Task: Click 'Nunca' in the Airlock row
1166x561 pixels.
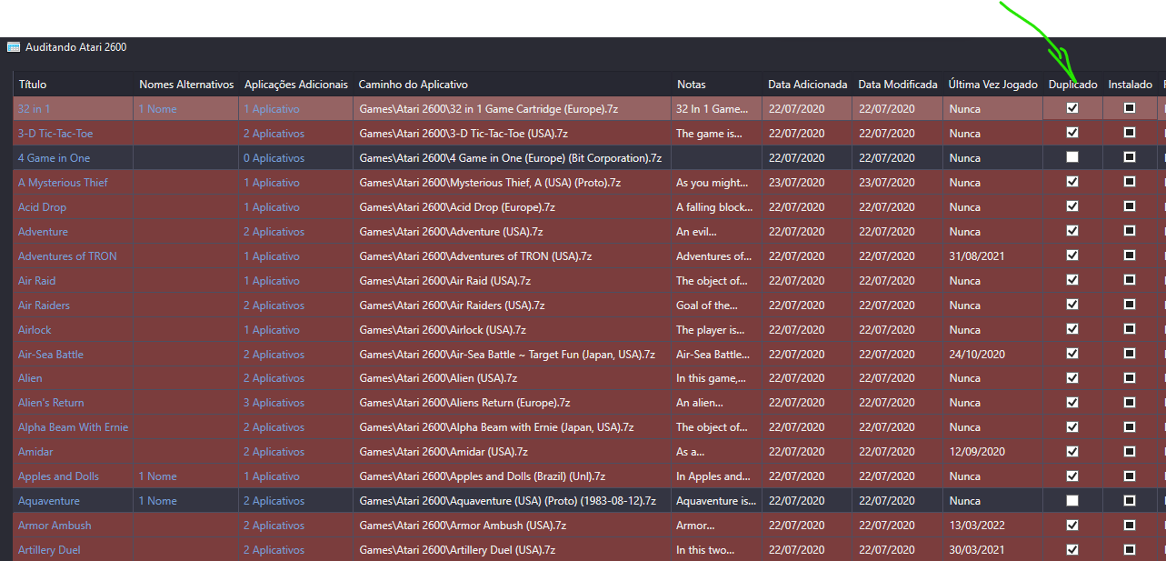Action: pyautogui.click(x=965, y=330)
